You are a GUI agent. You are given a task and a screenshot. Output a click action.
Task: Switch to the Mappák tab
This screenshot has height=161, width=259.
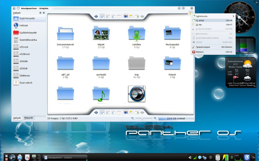(x=28, y=118)
